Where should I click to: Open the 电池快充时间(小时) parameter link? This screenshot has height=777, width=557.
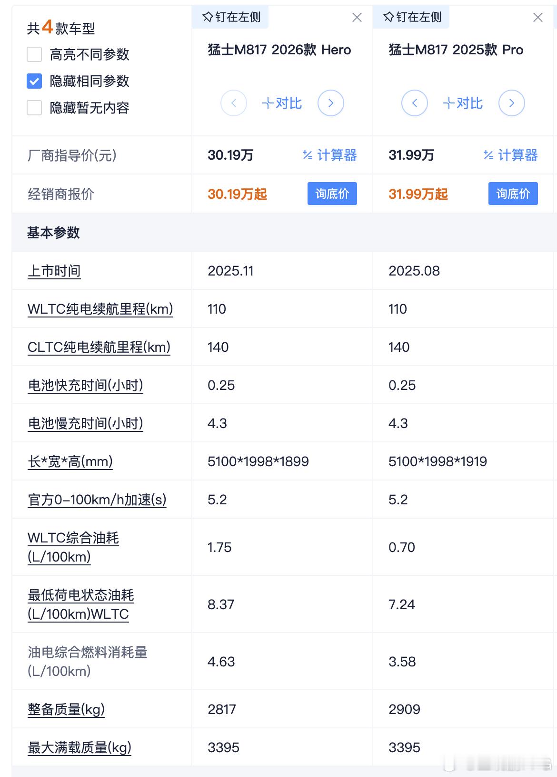point(86,385)
